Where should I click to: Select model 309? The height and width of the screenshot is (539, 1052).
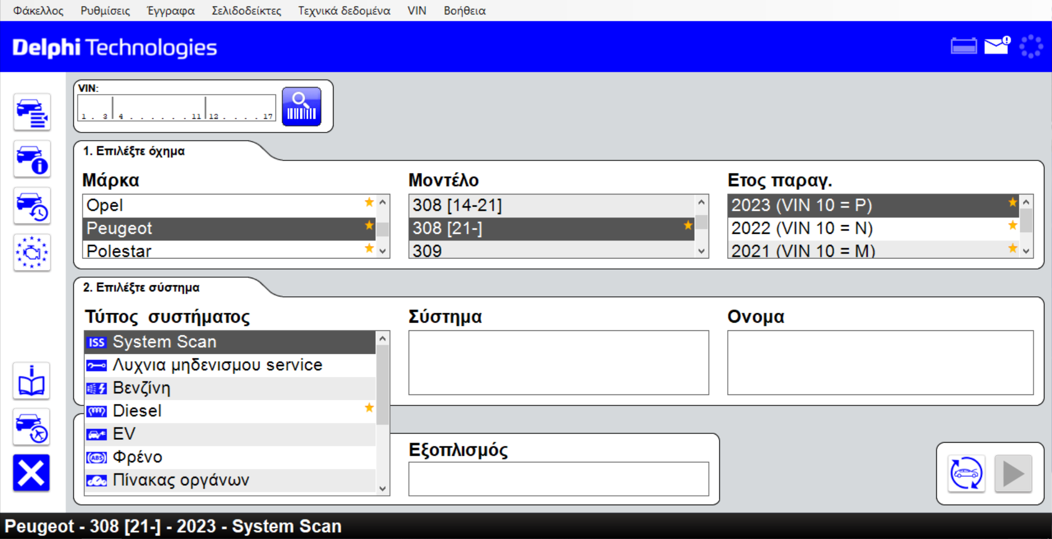pyautogui.click(x=552, y=250)
